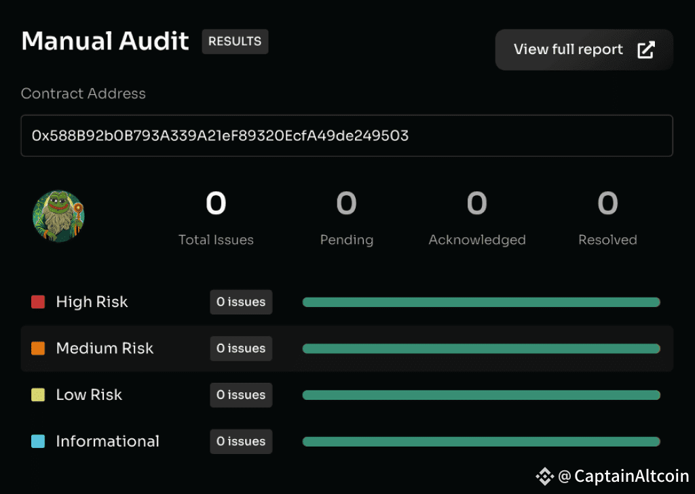Click the yellow Low Risk color square
This screenshot has height=494, width=695.
[x=38, y=395]
